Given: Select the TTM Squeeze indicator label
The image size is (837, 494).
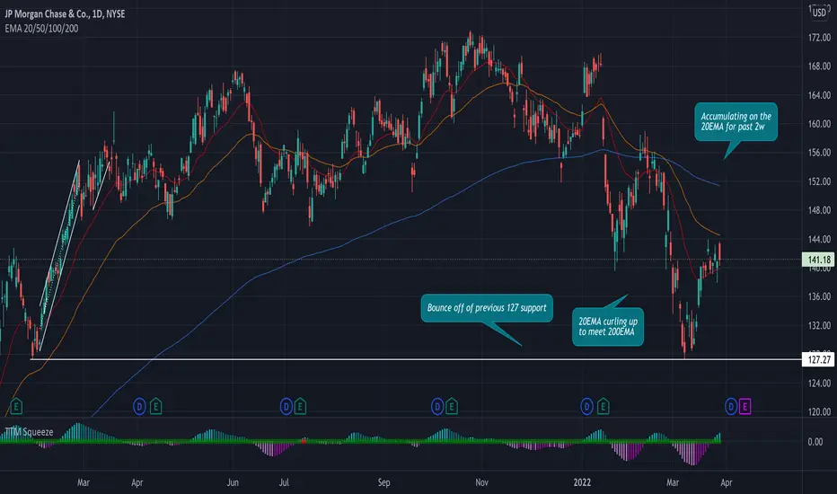Looking at the screenshot, I should [x=29, y=432].
